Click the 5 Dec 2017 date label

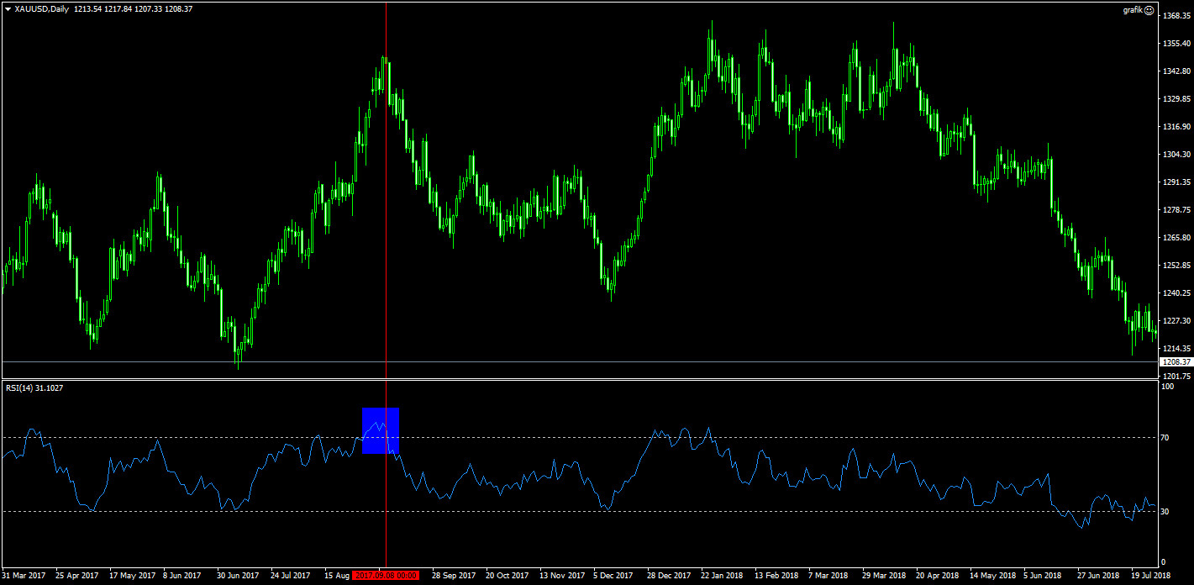[613, 576]
